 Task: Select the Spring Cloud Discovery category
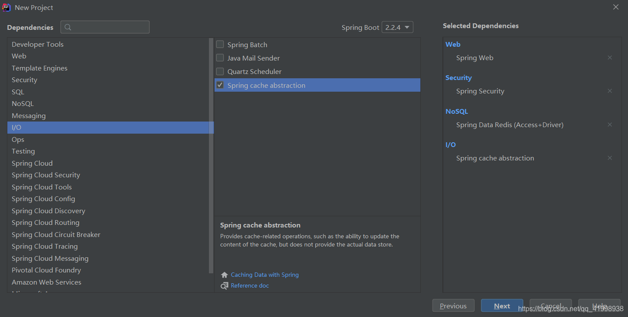108,211
